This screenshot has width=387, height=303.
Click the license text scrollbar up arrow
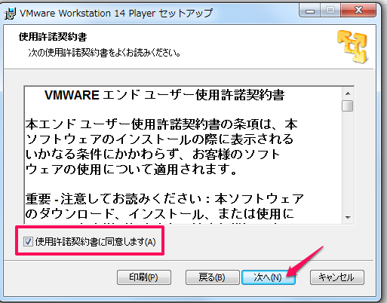click(x=348, y=93)
